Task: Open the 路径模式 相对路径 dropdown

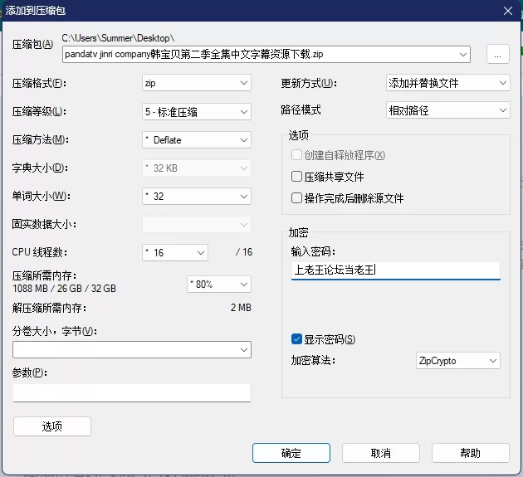Action: (448, 110)
